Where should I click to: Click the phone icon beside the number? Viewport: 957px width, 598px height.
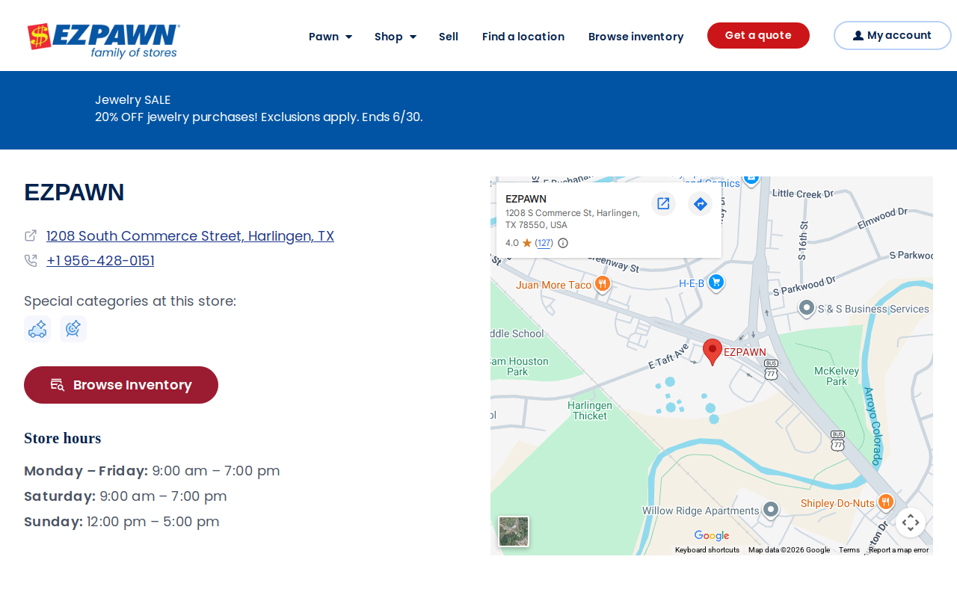(31, 261)
